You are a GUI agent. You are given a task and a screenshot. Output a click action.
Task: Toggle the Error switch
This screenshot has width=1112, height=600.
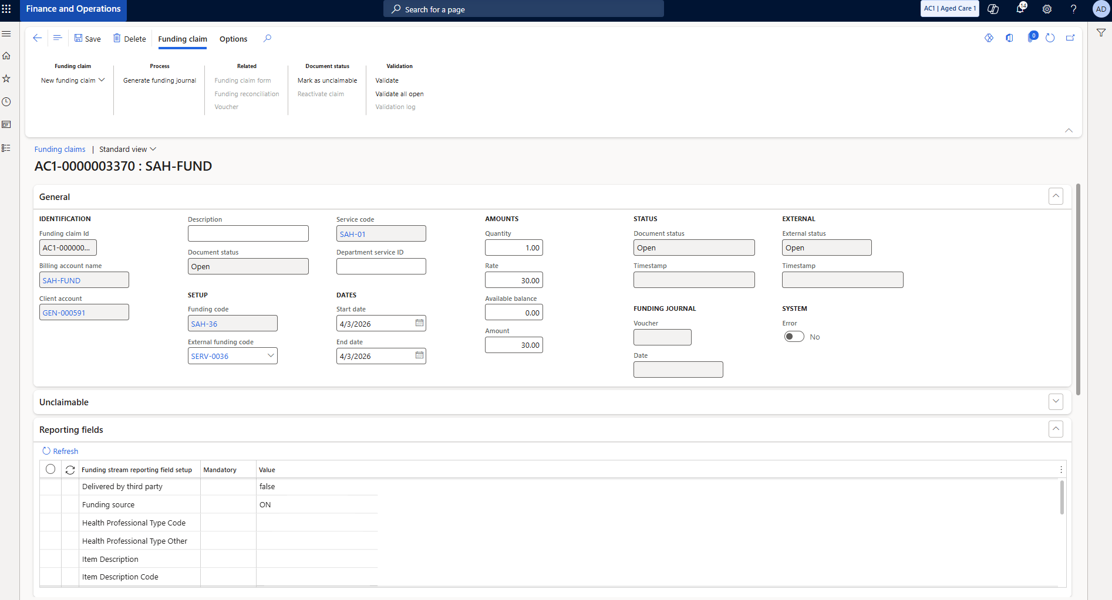[x=794, y=337]
